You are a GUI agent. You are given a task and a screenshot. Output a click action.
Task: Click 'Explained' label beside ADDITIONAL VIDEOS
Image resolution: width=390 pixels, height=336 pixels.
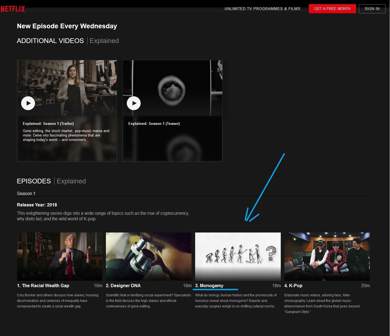point(104,41)
